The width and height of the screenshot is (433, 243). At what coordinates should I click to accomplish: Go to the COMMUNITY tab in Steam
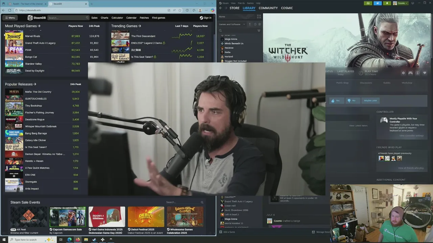[x=268, y=8]
